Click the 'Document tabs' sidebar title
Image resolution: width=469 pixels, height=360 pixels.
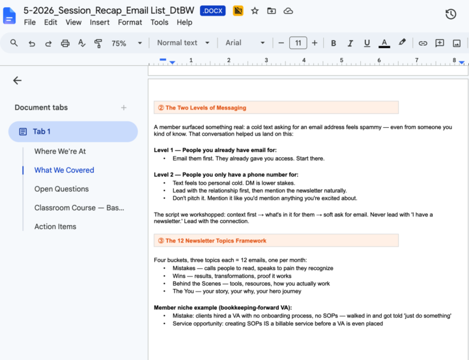pos(41,108)
